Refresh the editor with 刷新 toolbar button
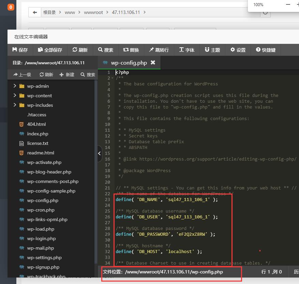The width and height of the screenshot is (299, 284). [80, 50]
